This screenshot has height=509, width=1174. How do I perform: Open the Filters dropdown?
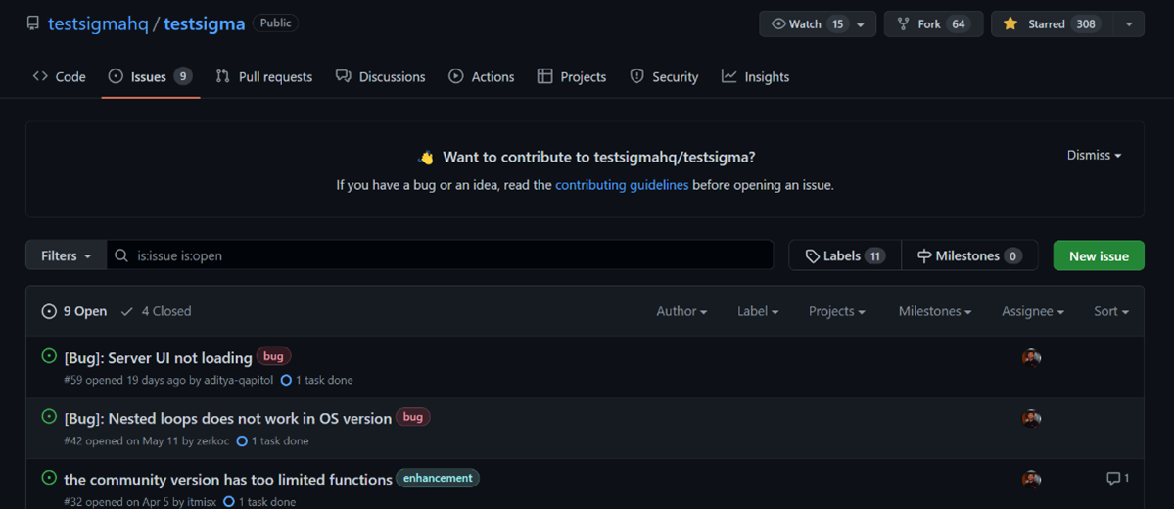(66, 255)
